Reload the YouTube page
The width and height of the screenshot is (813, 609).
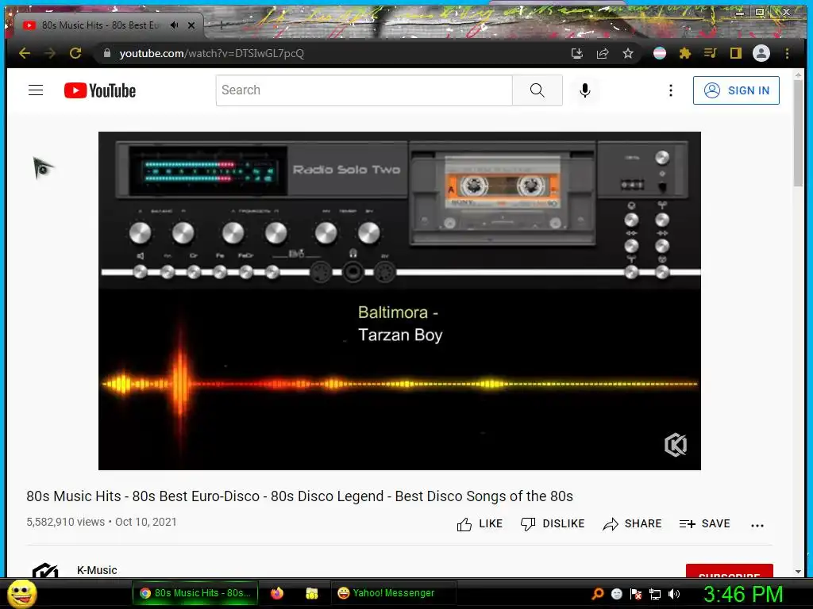(x=75, y=53)
